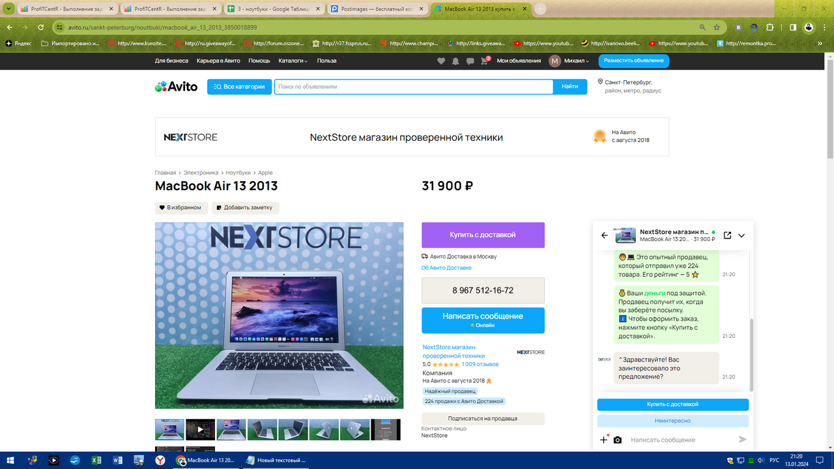Go back using the chat arrow icon
834x469 pixels.
pyautogui.click(x=603, y=235)
